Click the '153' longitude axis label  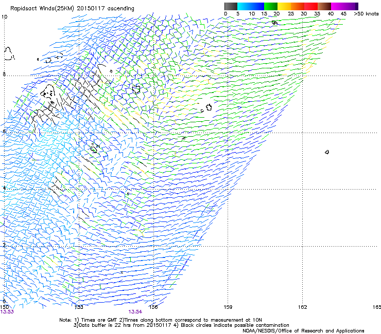point(79,307)
